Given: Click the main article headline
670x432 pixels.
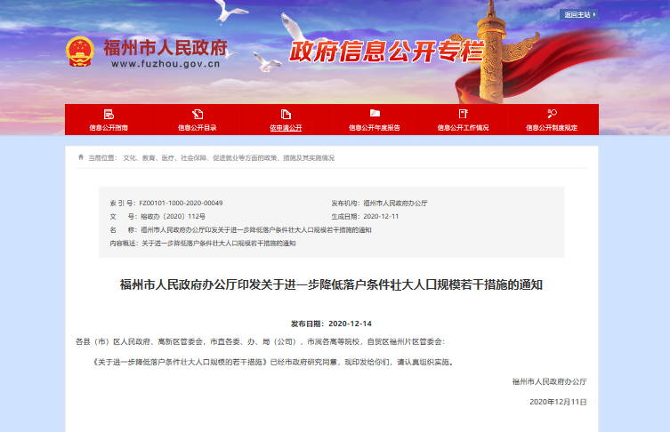Looking at the screenshot, I should tap(331, 284).
